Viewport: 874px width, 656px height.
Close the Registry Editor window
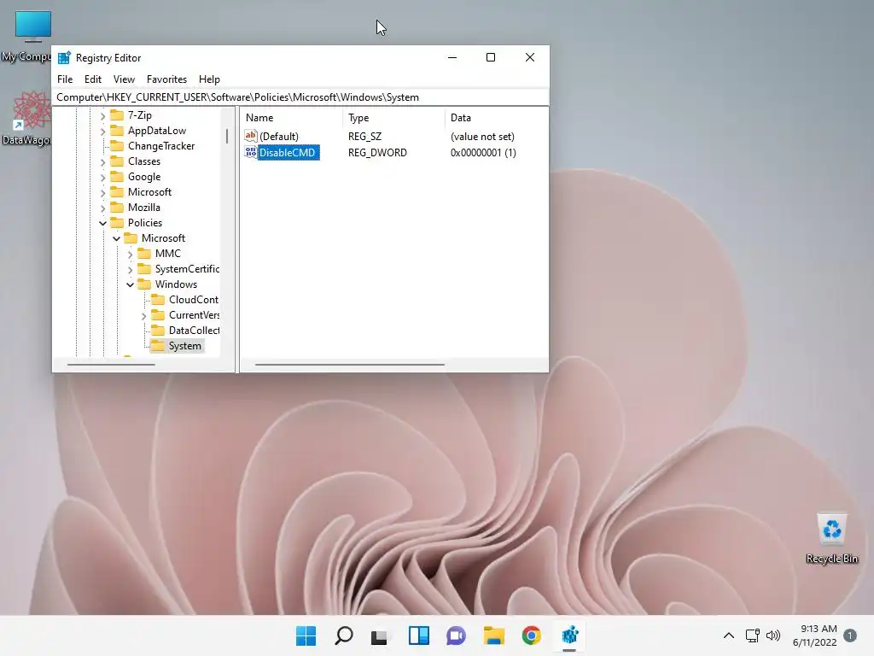click(x=530, y=57)
